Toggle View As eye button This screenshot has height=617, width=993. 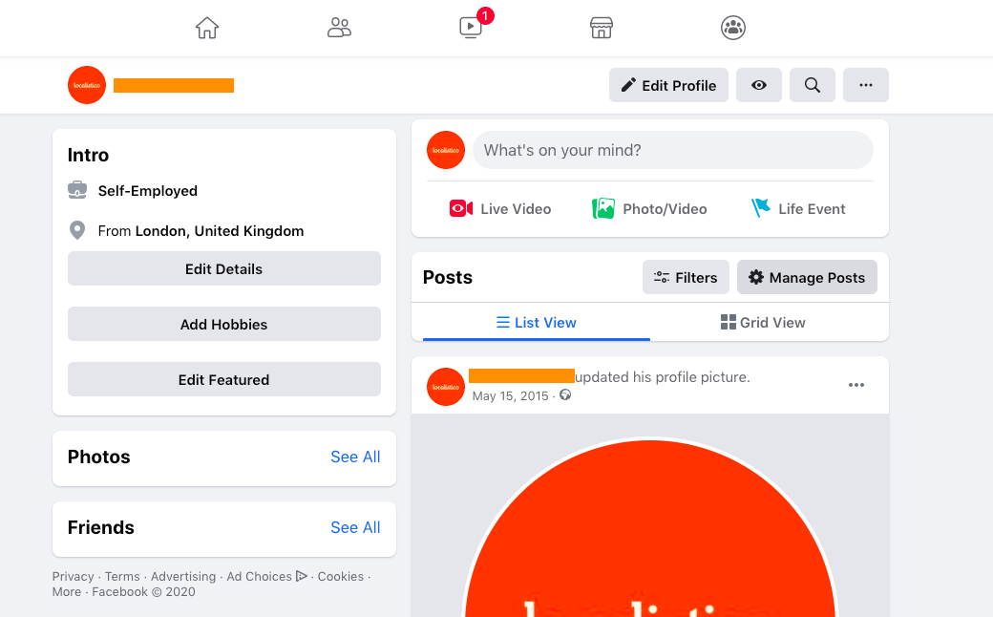[x=759, y=85]
